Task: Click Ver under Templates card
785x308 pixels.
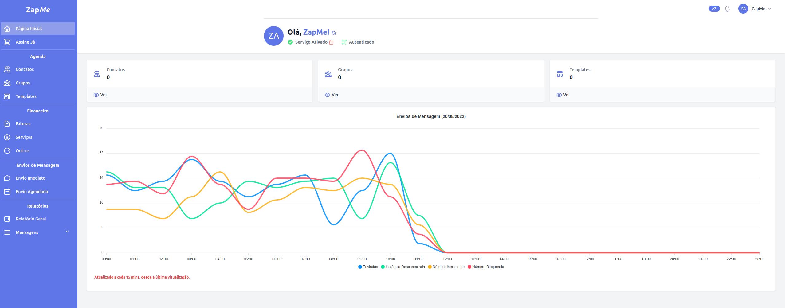Action: click(563, 95)
